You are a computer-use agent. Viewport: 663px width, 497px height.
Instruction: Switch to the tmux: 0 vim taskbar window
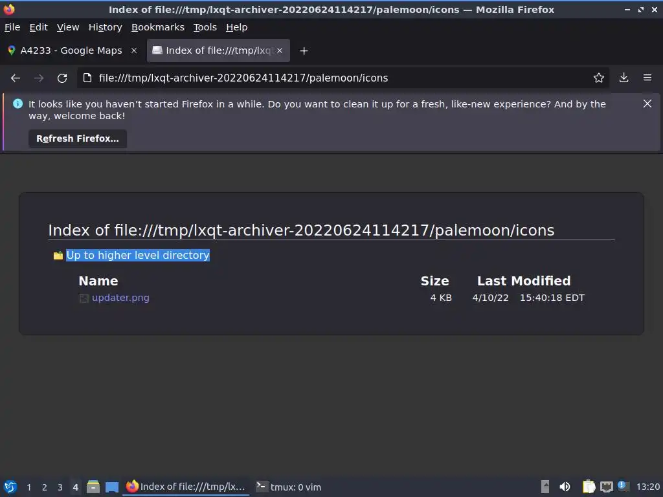click(x=289, y=487)
